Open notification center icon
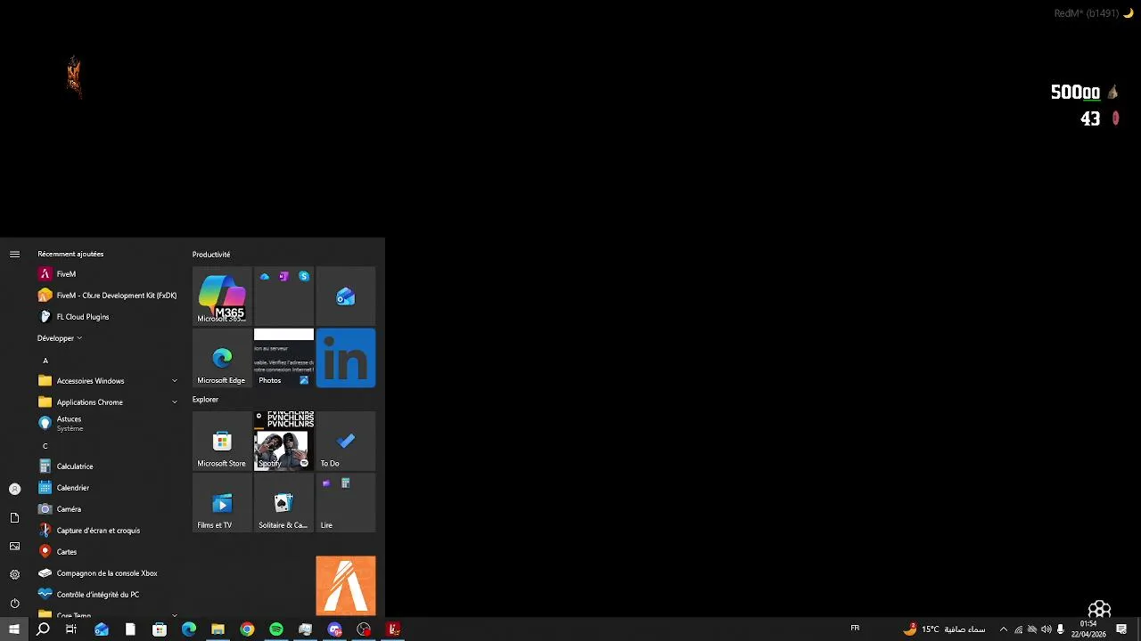The image size is (1141, 641). (x=1121, y=629)
